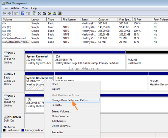Click the yellow Open folder toolbar icon

(49, 13)
